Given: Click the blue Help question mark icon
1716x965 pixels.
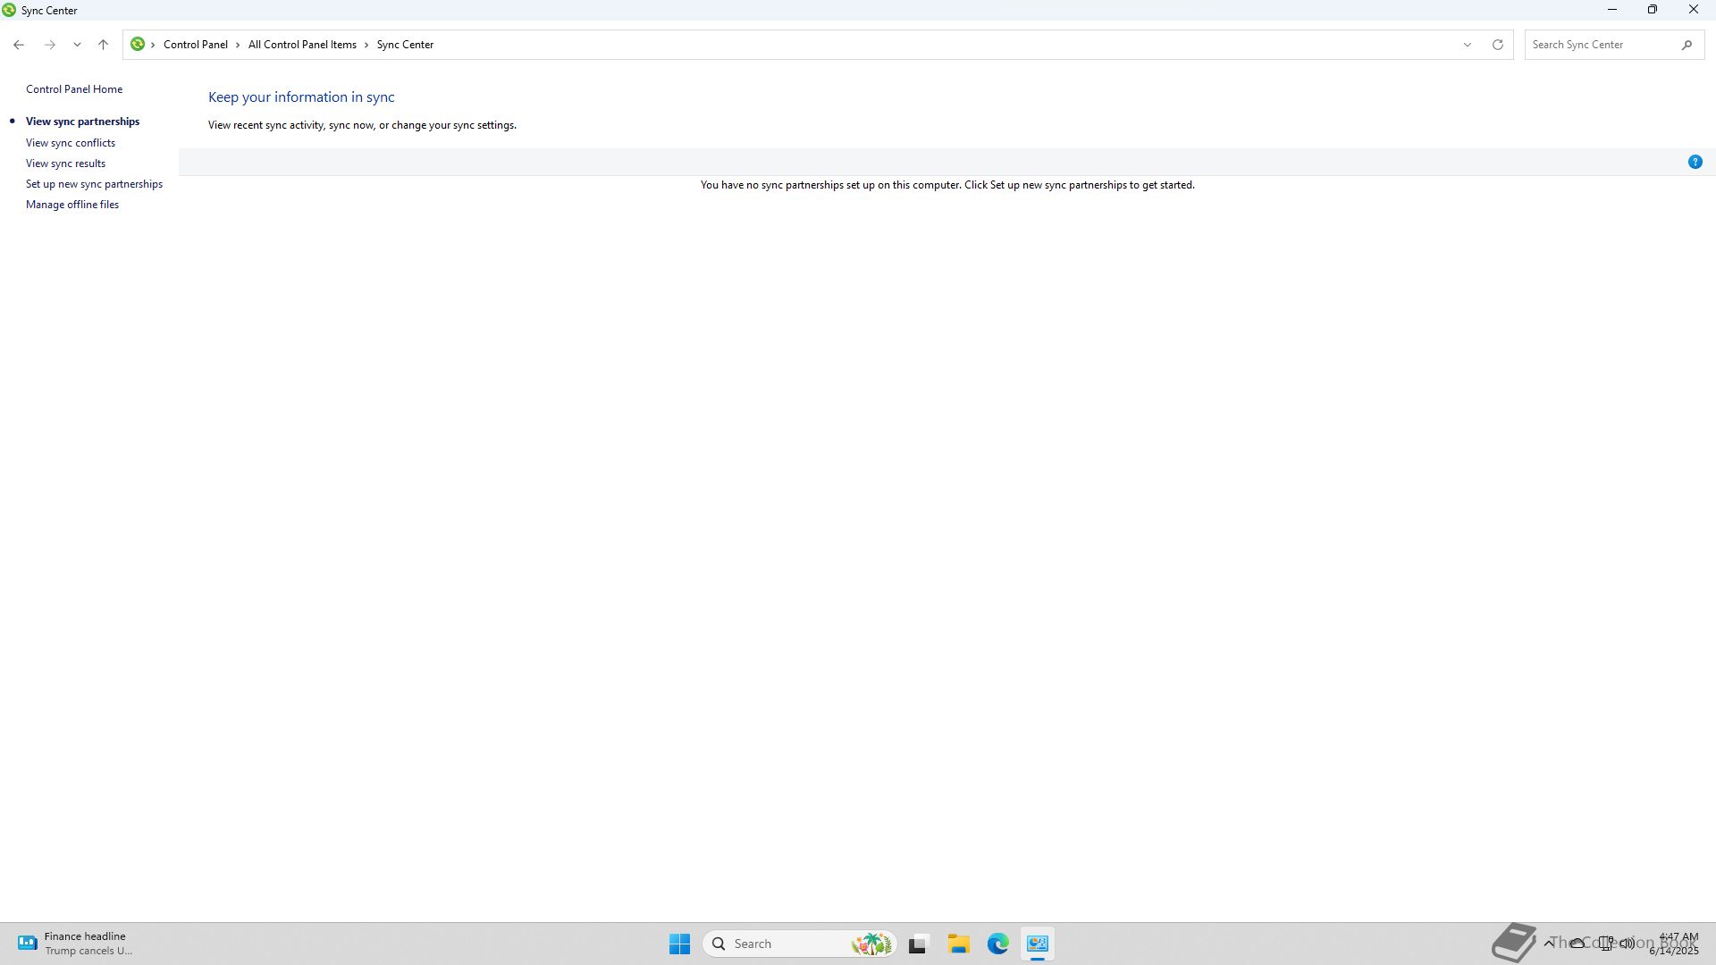Looking at the screenshot, I should [1695, 162].
